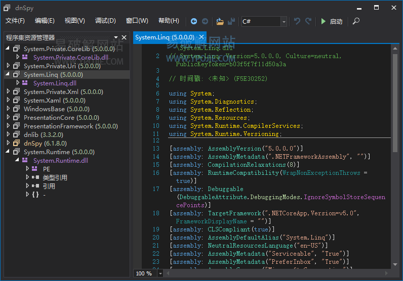Click the search magnifier icon
403x281 pixels.
click(356, 21)
